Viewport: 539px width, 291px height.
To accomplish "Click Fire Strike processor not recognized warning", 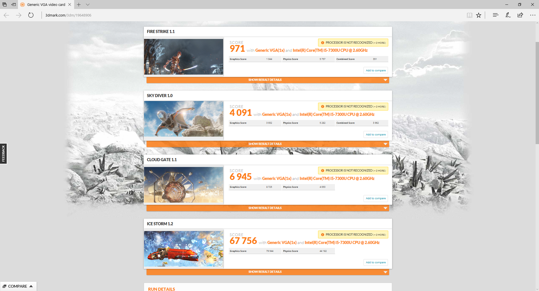I will tap(353, 43).
